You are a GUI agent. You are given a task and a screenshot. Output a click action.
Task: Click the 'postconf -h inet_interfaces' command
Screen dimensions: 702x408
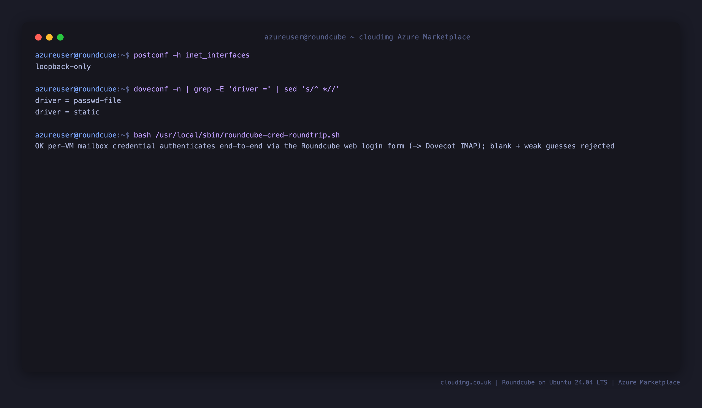(x=192, y=55)
